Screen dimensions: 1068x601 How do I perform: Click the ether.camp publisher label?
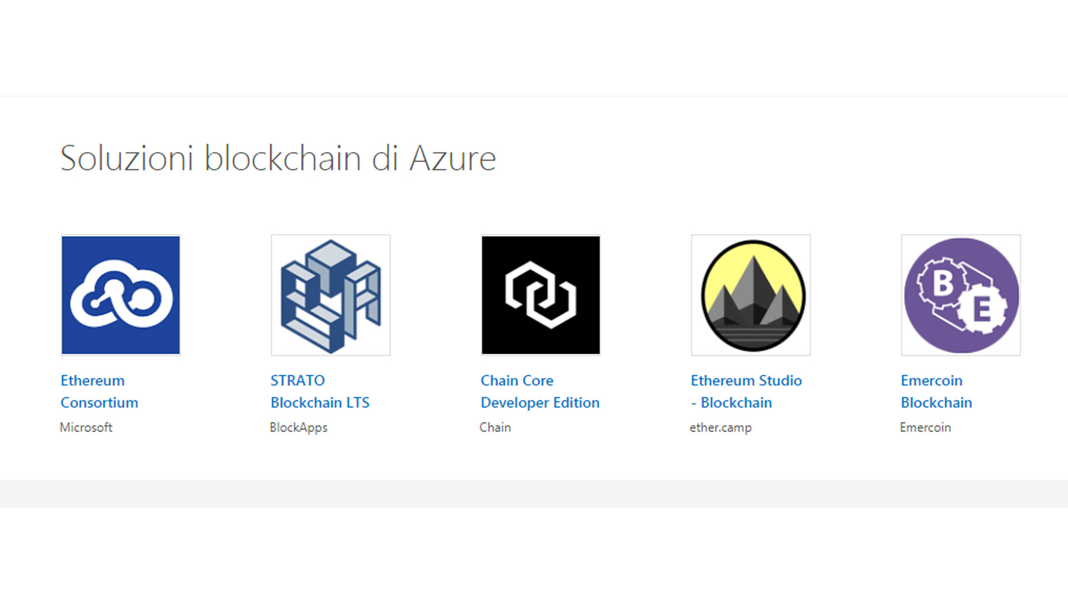click(721, 428)
